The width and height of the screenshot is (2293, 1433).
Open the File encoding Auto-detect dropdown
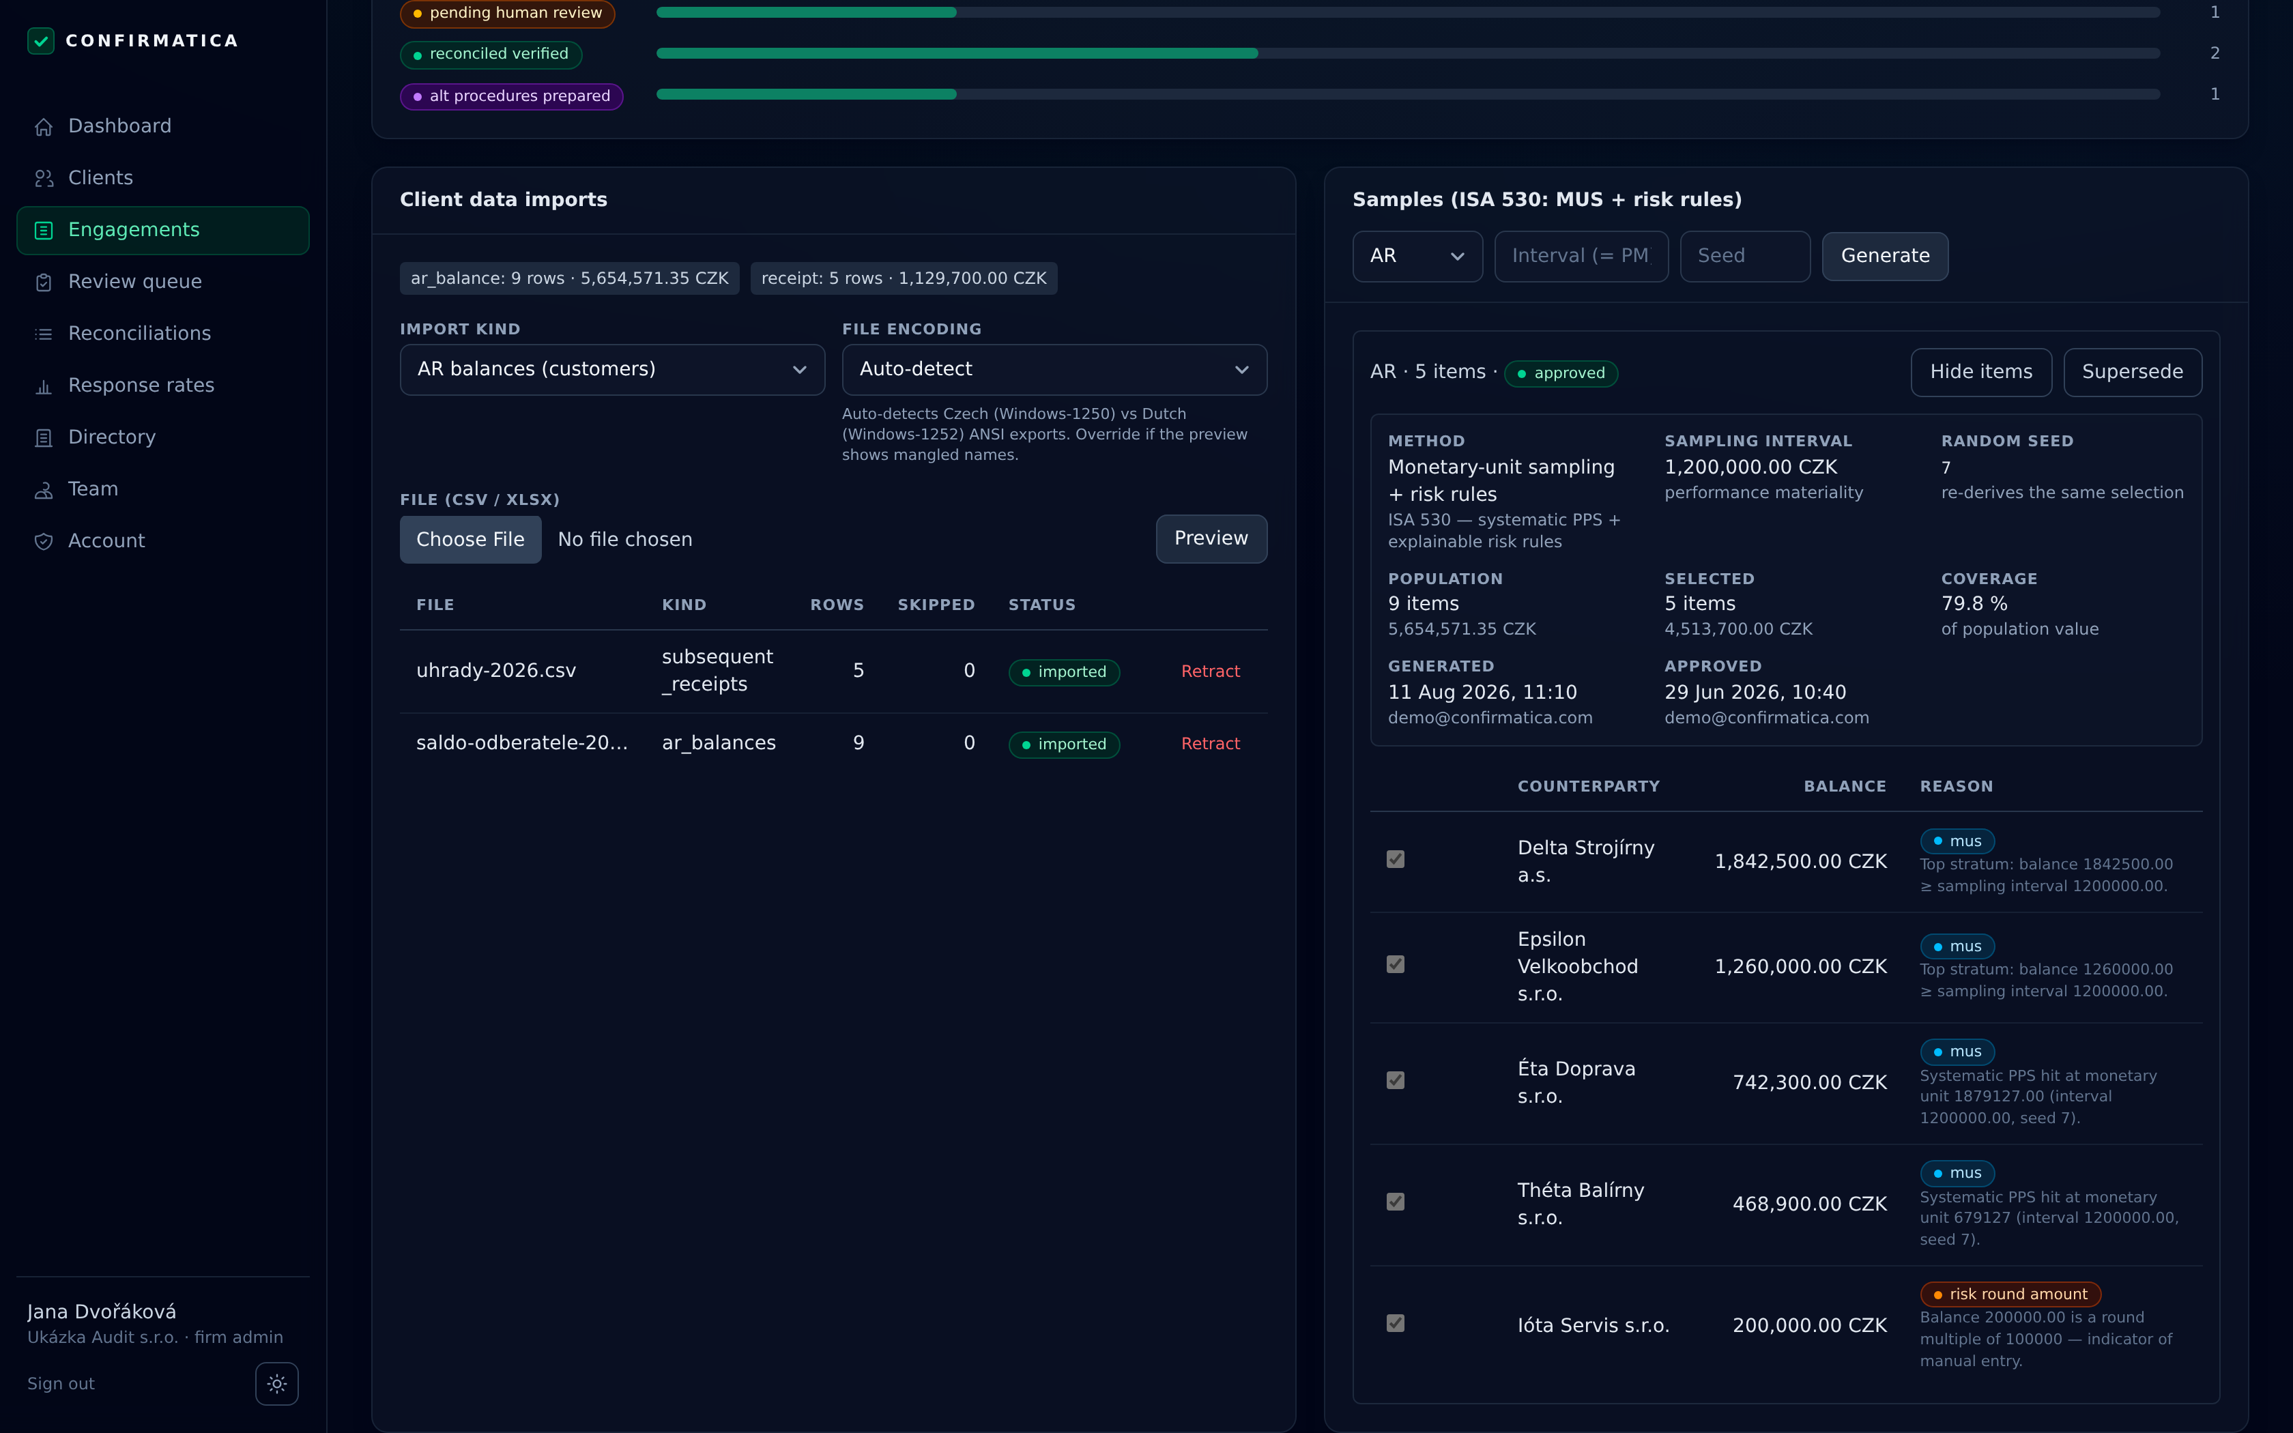1054,370
